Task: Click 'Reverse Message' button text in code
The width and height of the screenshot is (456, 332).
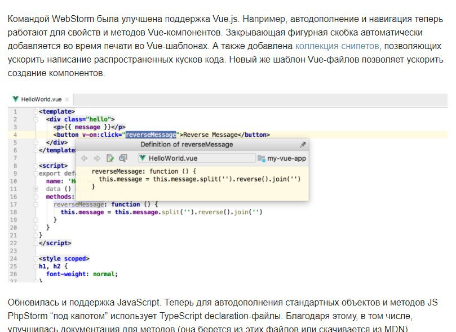Action: coord(210,135)
